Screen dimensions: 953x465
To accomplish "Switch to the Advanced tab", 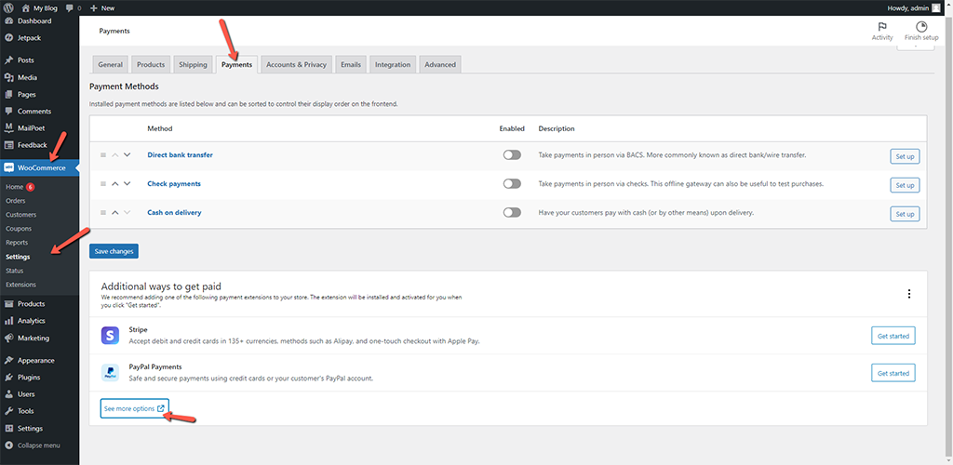I will tap(440, 64).
